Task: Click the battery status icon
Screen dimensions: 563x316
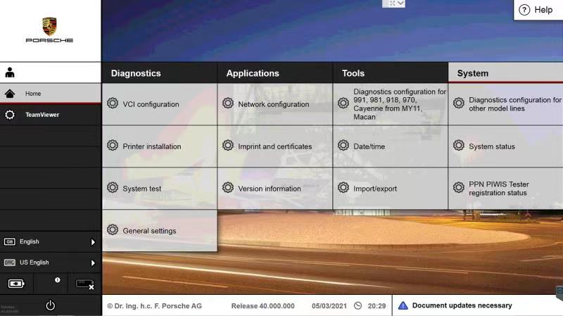Action: click(x=16, y=284)
